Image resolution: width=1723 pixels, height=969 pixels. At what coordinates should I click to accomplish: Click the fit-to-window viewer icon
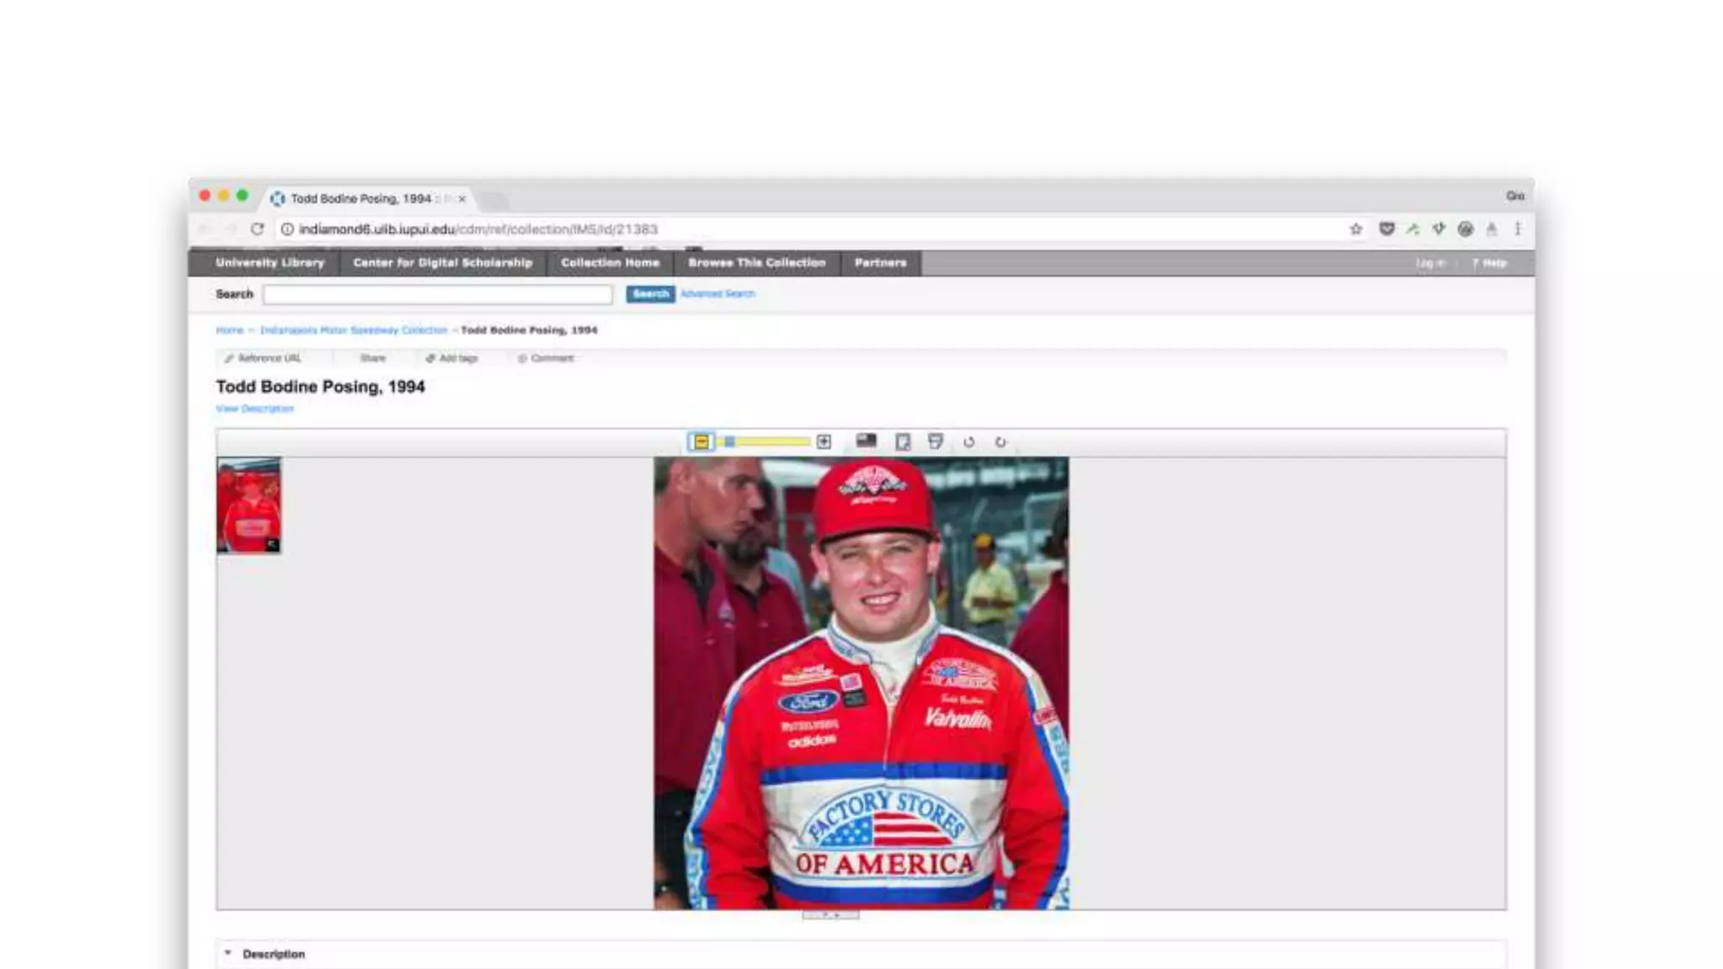(x=903, y=442)
